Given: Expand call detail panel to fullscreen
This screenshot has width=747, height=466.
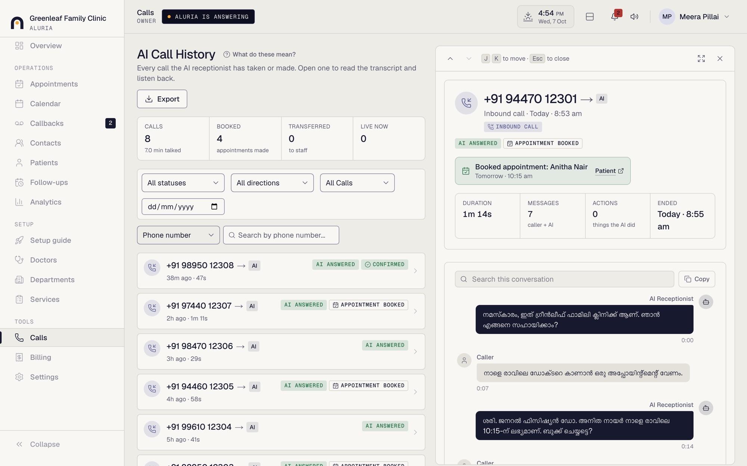Looking at the screenshot, I should tap(701, 59).
